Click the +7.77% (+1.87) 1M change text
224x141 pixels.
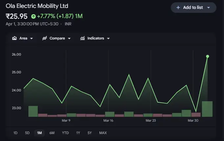[60, 16]
